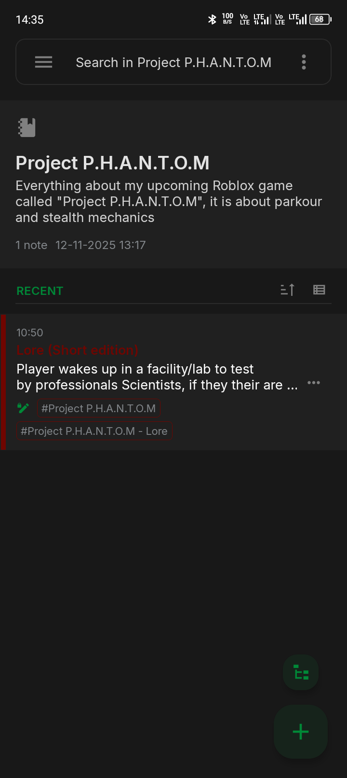Screen dimensions: 347x778
Task: Open the note's three-dot options menu
Action: pyautogui.click(x=314, y=383)
